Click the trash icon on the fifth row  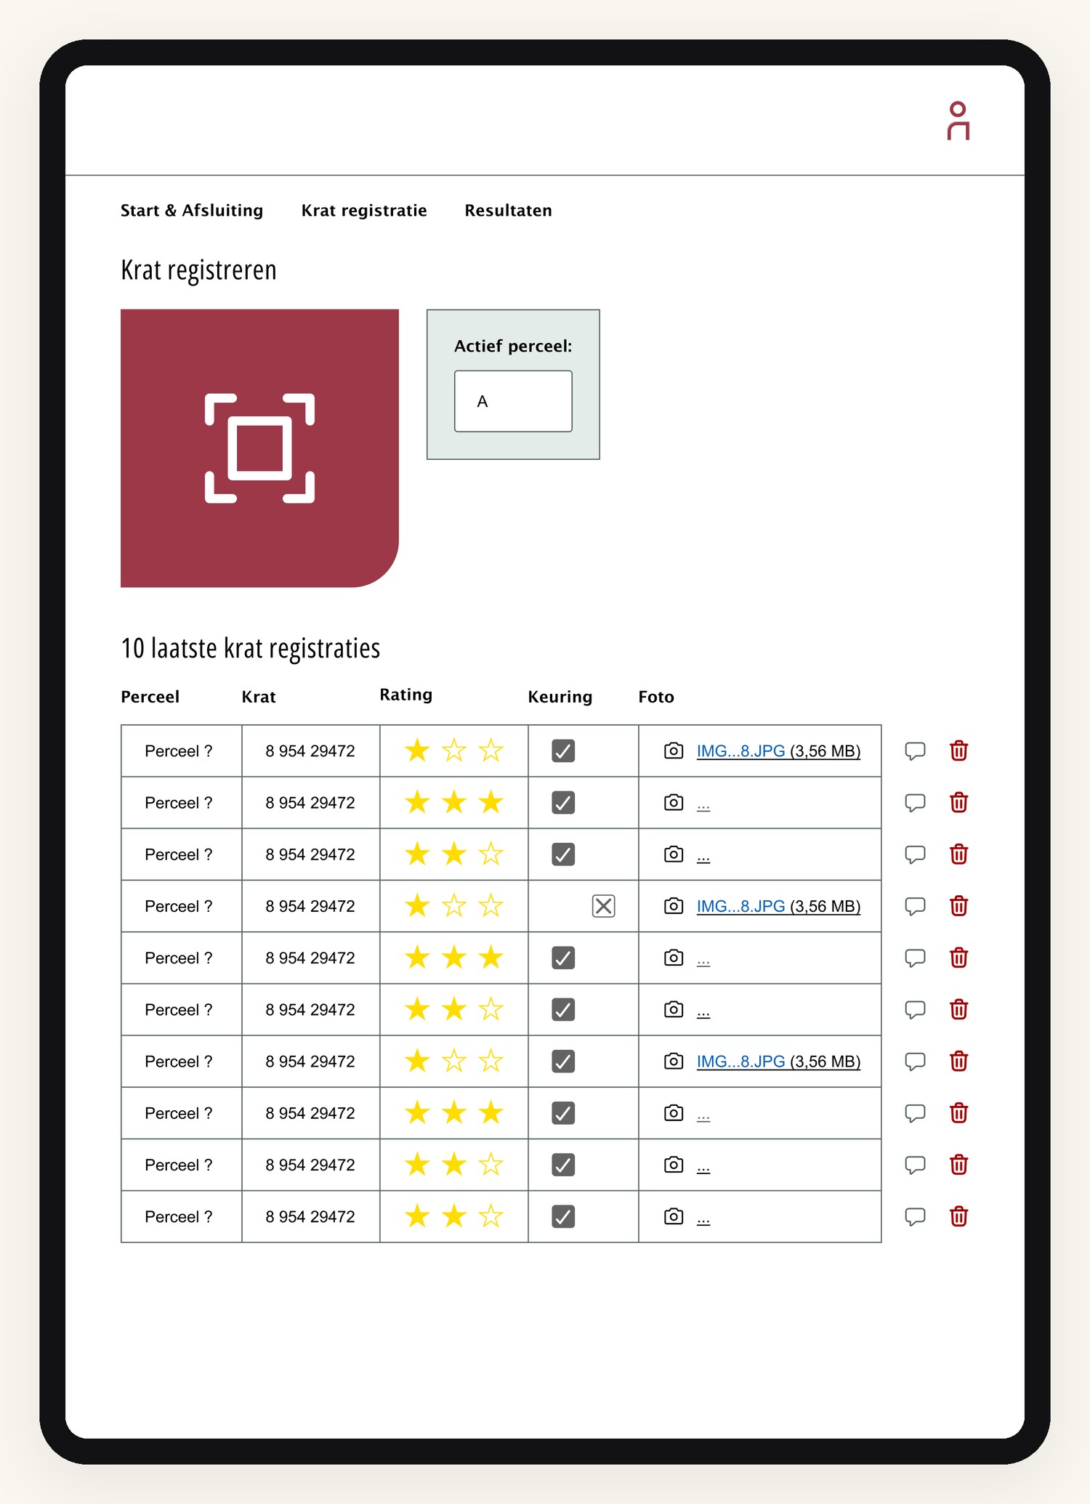coord(958,958)
